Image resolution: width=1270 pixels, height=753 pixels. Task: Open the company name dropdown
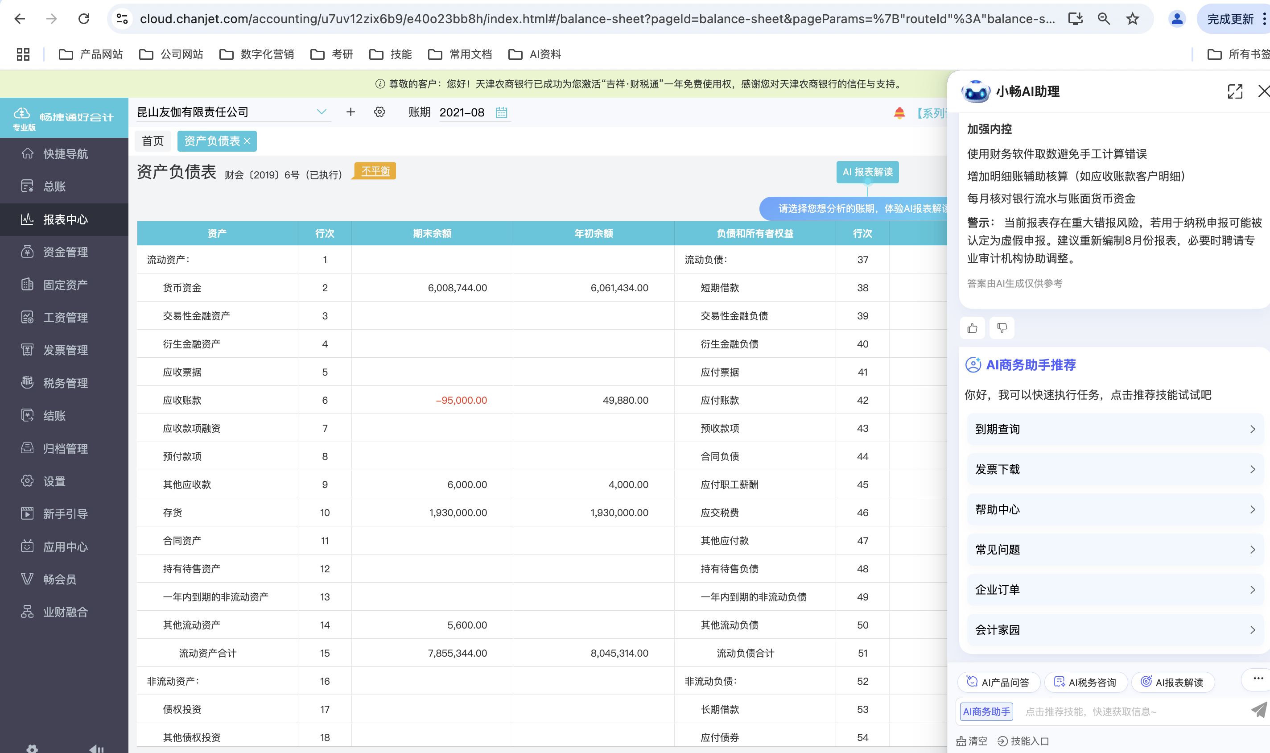(321, 112)
